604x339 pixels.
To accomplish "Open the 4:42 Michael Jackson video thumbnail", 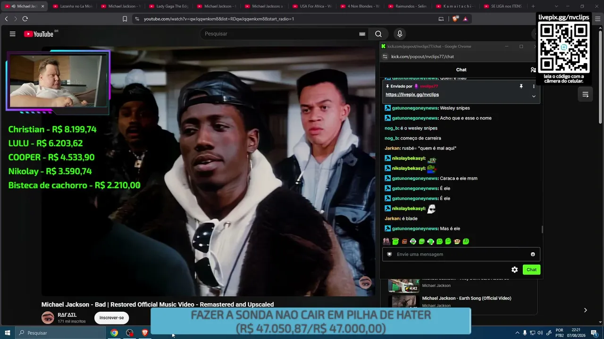I will (x=403, y=285).
